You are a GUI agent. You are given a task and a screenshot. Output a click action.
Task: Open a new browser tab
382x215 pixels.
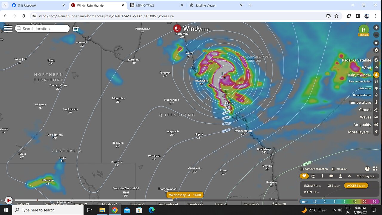coord(250,5)
